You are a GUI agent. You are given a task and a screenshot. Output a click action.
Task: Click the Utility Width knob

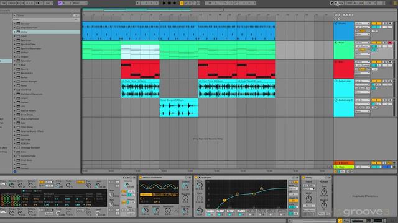308,198
